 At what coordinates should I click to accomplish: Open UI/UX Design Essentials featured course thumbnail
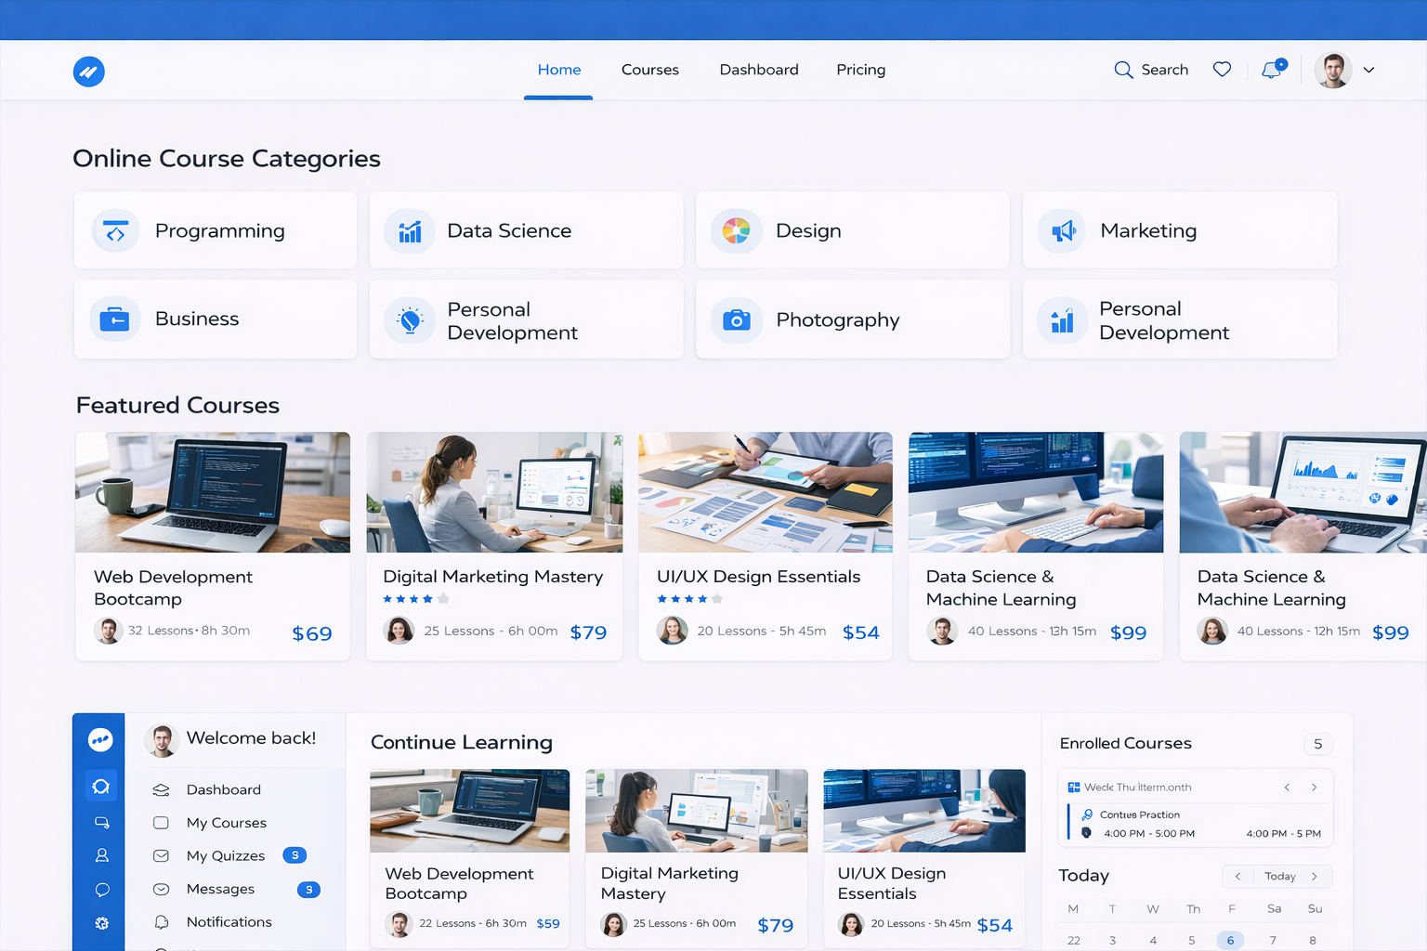click(765, 492)
